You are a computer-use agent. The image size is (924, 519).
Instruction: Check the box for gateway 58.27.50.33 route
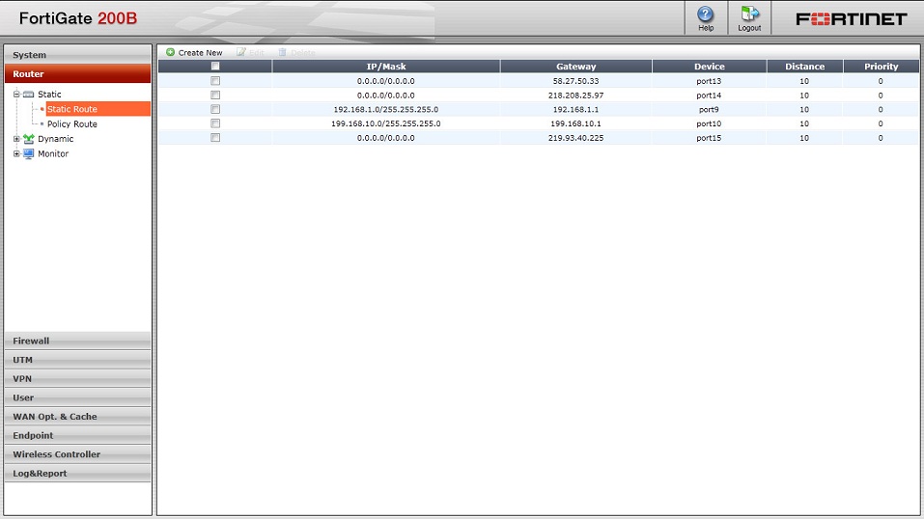pos(215,81)
